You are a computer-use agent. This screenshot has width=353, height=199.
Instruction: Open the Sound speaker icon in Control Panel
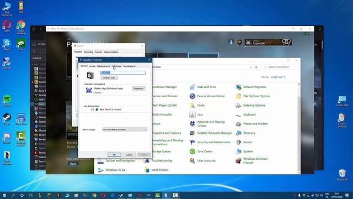click(238, 142)
